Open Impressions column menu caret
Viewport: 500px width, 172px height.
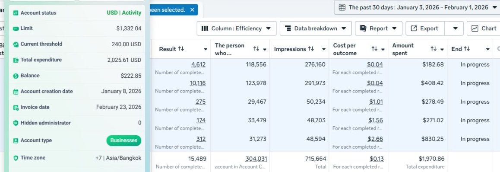324,49
